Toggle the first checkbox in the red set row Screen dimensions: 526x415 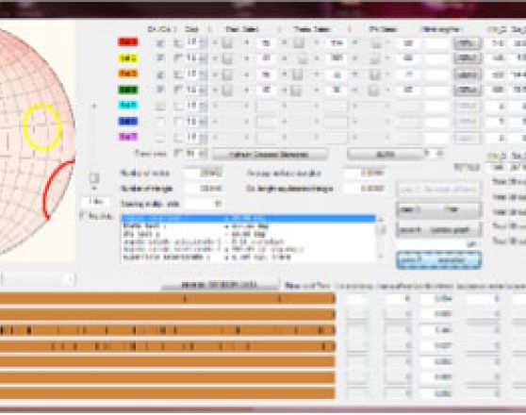click(160, 42)
